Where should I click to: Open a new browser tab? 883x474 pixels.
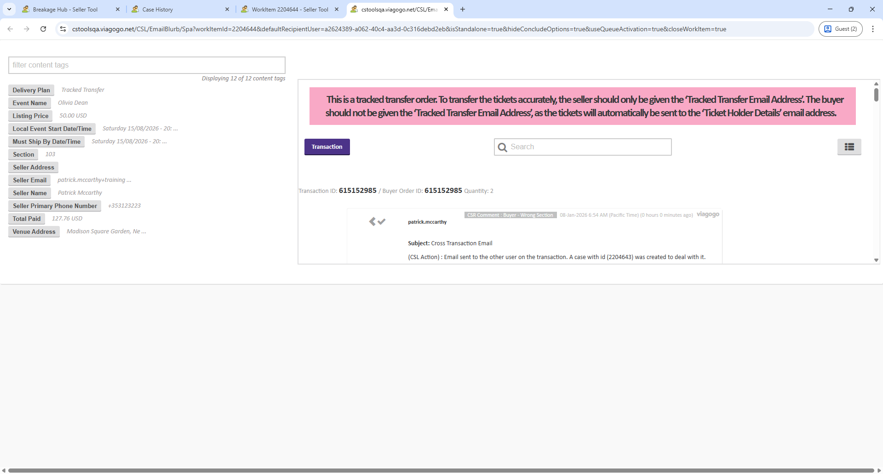[x=463, y=9]
